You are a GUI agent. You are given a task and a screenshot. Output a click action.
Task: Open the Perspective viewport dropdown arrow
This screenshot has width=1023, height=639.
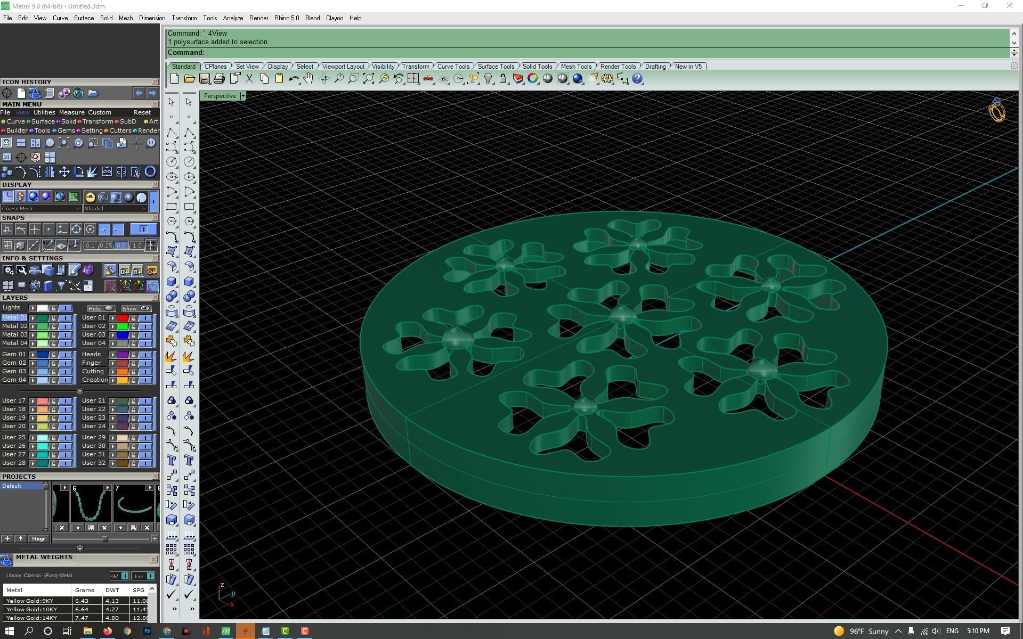coord(243,96)
